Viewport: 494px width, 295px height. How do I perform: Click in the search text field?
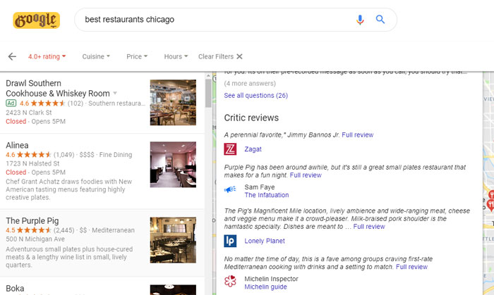tap(212, 20)
